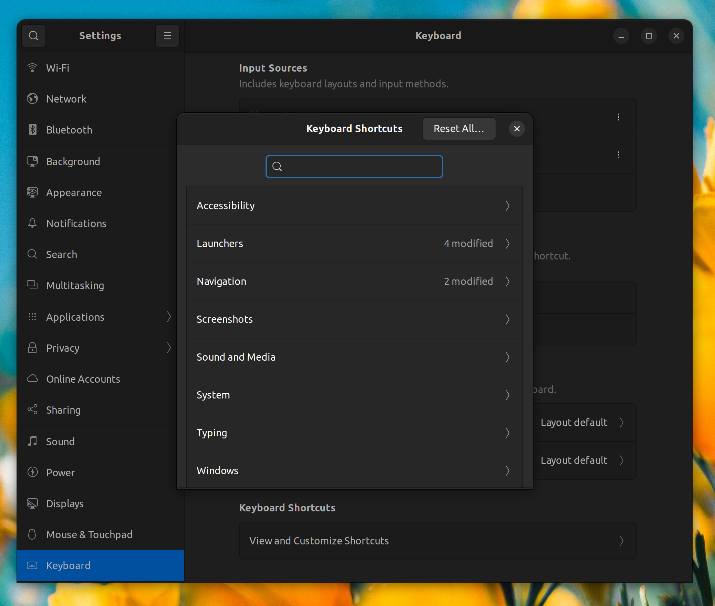The width and height of the screenshot is (715, 606).
Task: Select Wi-Fi in the settings sidebar
Action: [100, 68]
